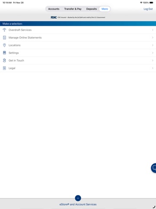
Task: Tap the Settings row icon
Action: tap(4, 53)
